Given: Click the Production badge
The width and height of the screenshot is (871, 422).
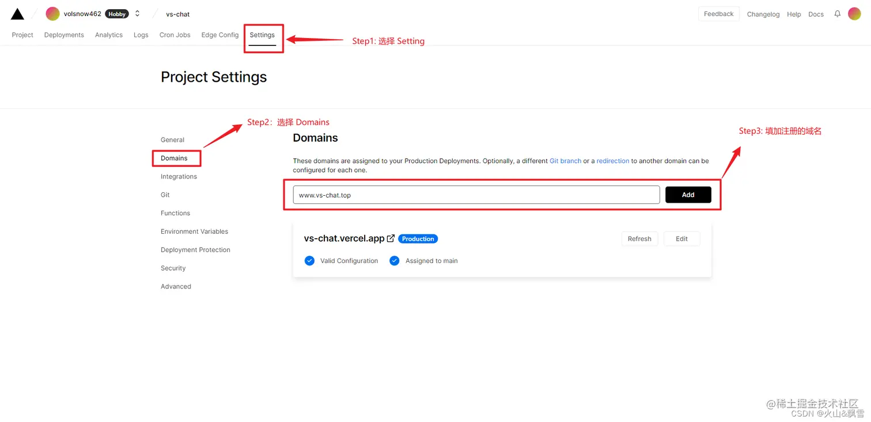Looking at the screenshot, I should pyautogui.click(x=418, y=239).
